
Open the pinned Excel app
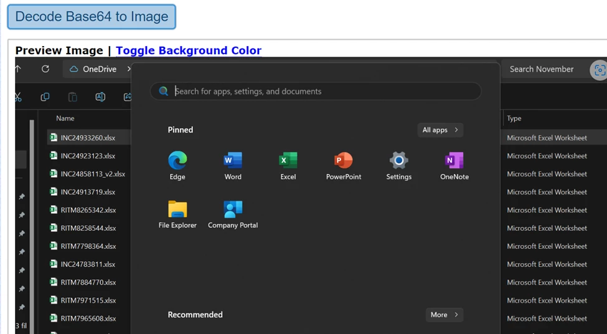[288, 165]
